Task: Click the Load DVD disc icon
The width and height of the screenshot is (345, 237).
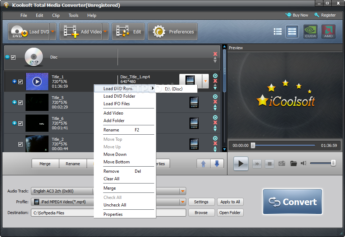Action: point(19,32)
